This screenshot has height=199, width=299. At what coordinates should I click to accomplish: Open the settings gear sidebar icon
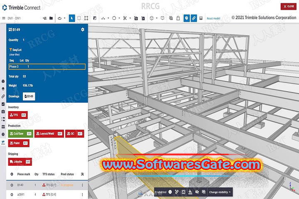(3, 134)
